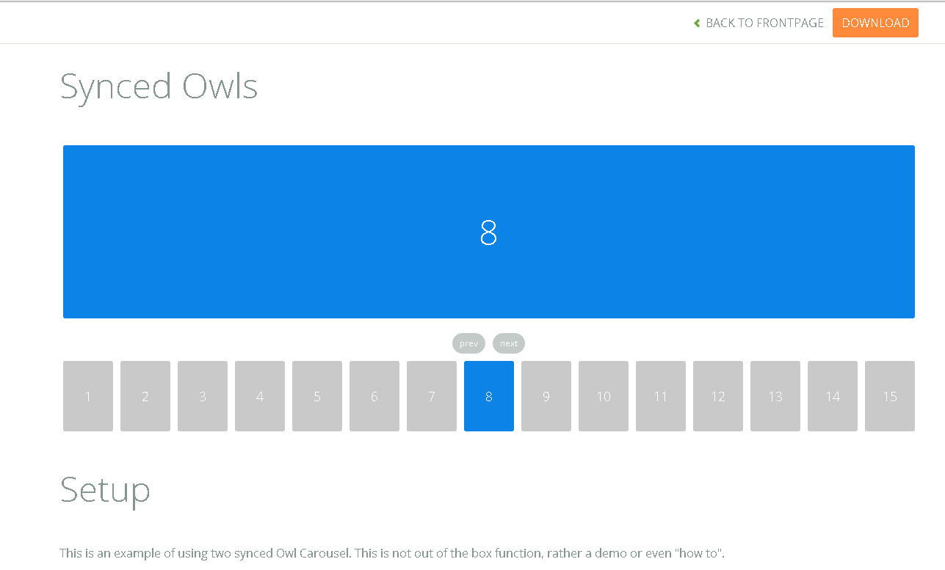Select thumbnail 4 in the carousel
The height and width of the screenshot is (570, 945).
[259, 396]
